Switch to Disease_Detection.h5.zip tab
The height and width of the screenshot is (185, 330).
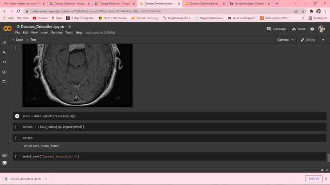(x=204, y=4)
